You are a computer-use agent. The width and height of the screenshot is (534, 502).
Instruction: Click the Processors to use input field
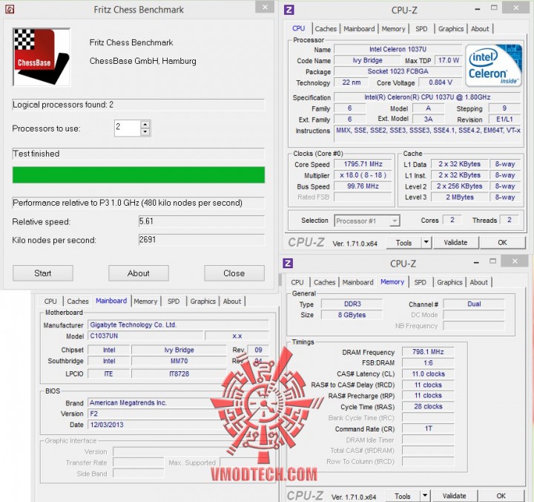128,128
